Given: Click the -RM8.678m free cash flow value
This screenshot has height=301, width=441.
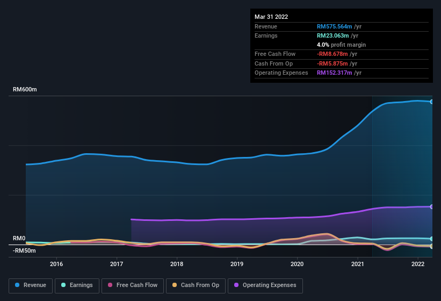Looking at the screenshot, I should coord(332,54).
